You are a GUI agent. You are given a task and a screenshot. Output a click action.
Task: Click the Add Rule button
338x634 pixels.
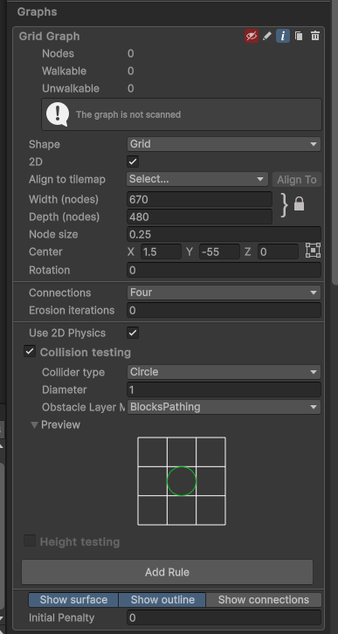pyautogui.click(x=167, y=572)
